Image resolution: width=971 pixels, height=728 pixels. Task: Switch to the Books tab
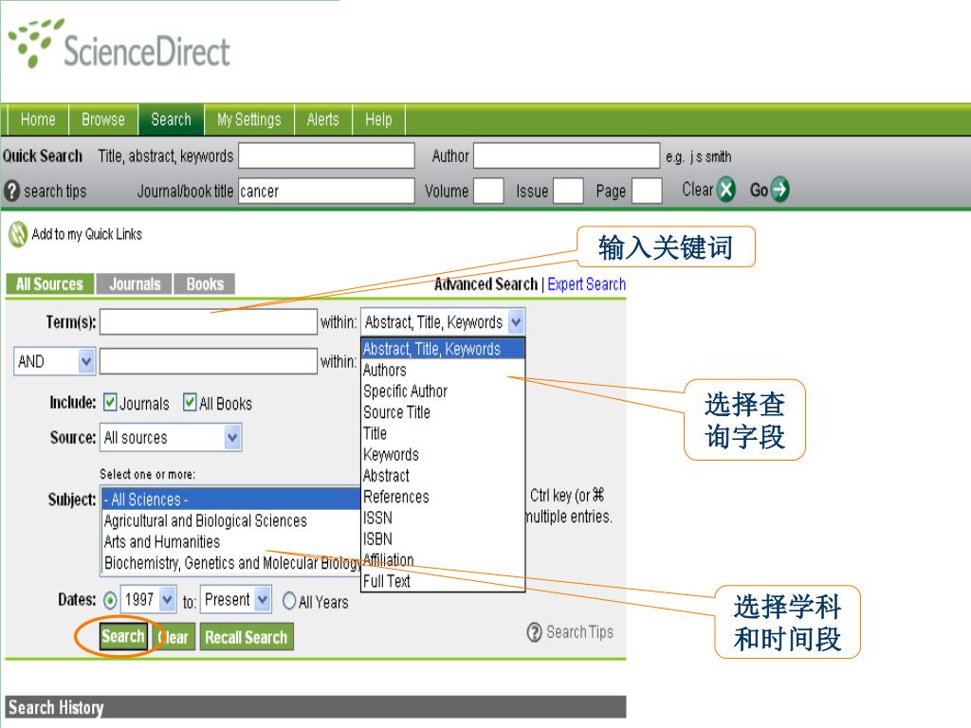205,284
